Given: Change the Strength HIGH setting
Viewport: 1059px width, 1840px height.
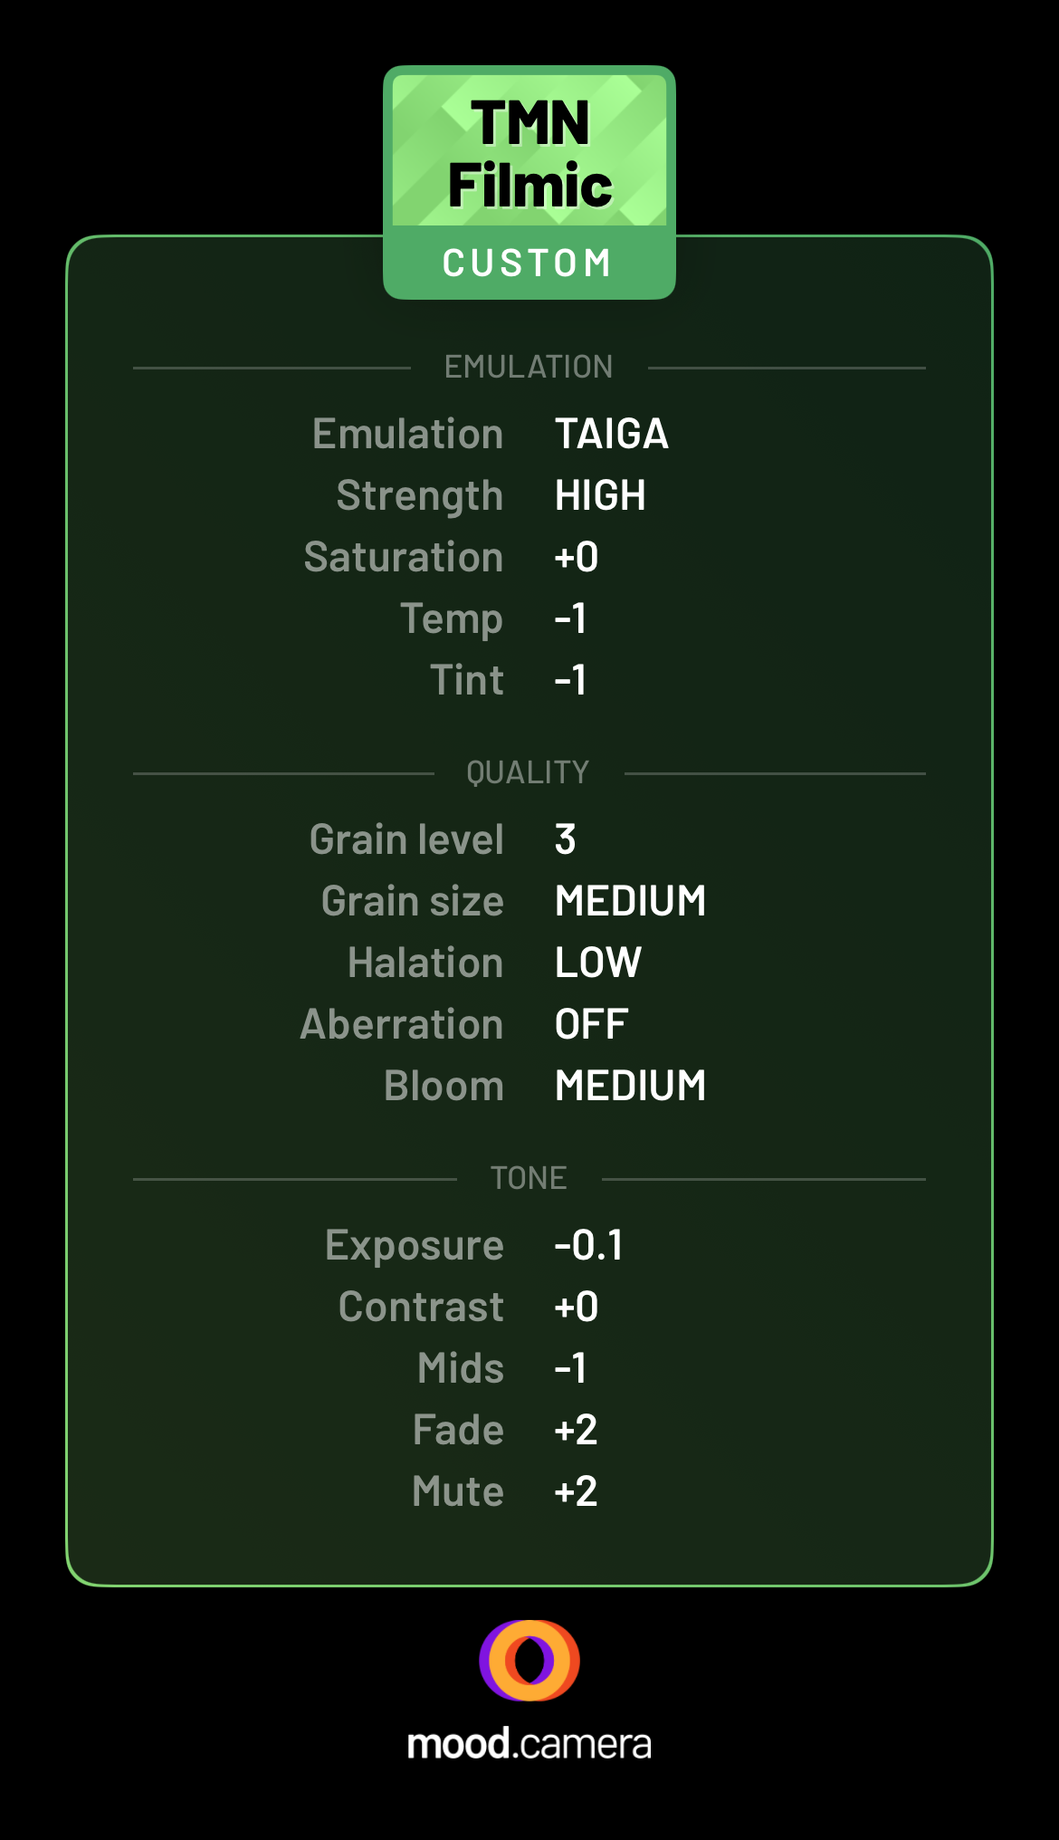Looking at the screenshot, I should point(600,495).
